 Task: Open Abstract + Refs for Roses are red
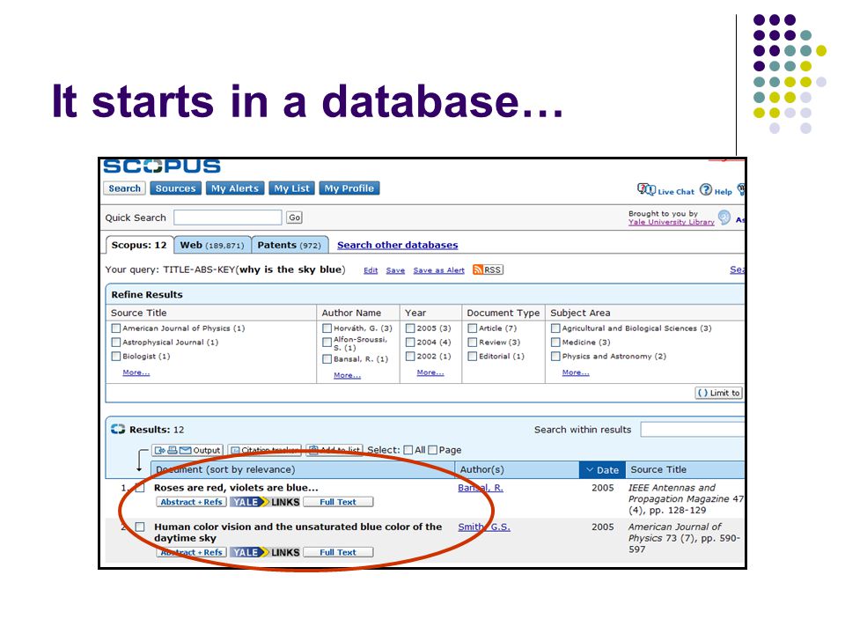coord(191,502)
